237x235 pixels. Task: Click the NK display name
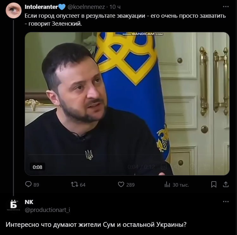click(29, 202)
